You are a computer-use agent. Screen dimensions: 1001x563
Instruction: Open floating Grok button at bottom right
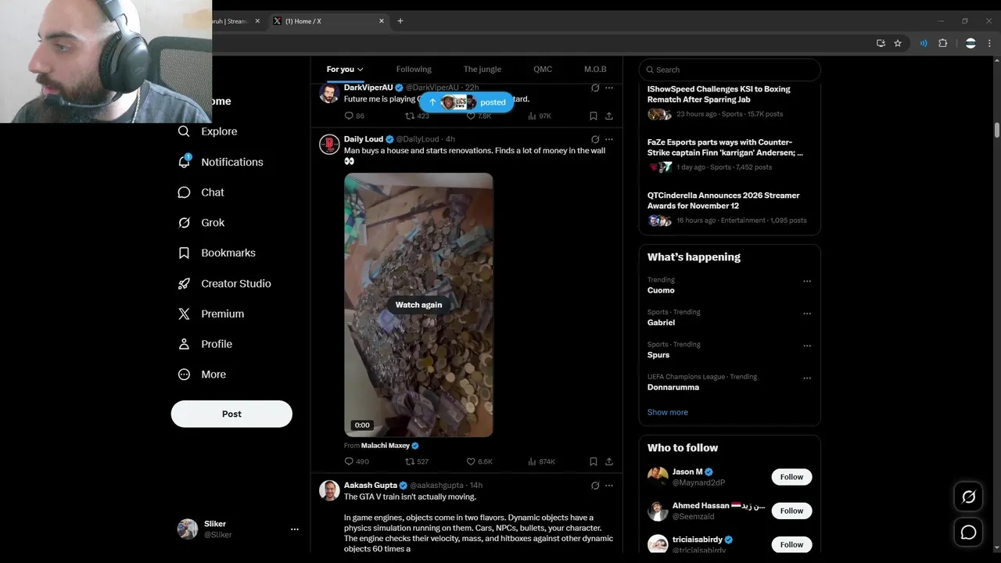pos(968,497)
